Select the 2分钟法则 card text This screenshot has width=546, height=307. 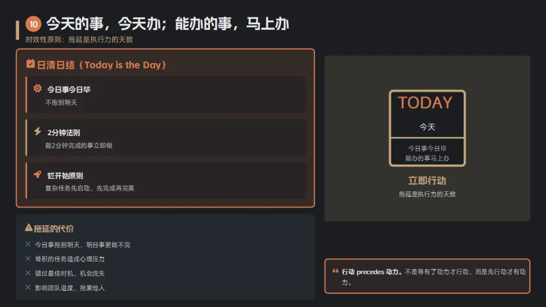click(x=79, y=145)
